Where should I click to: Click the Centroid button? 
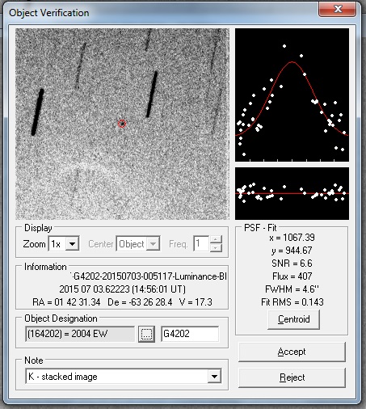[x=293, y=319]
